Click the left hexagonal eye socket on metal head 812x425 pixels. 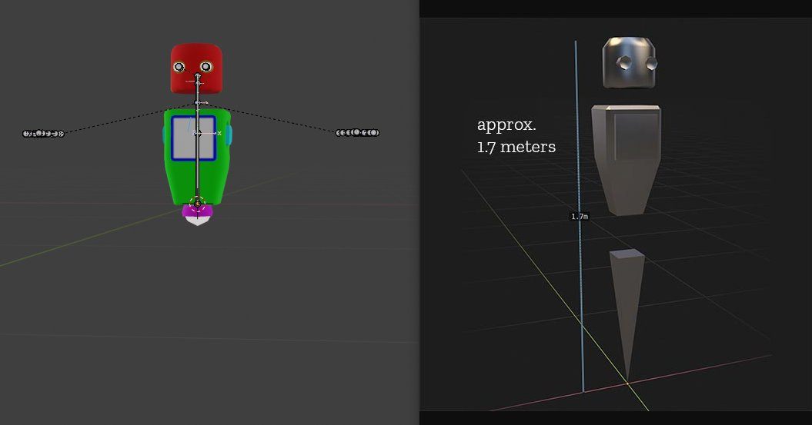tap(623, 62)
